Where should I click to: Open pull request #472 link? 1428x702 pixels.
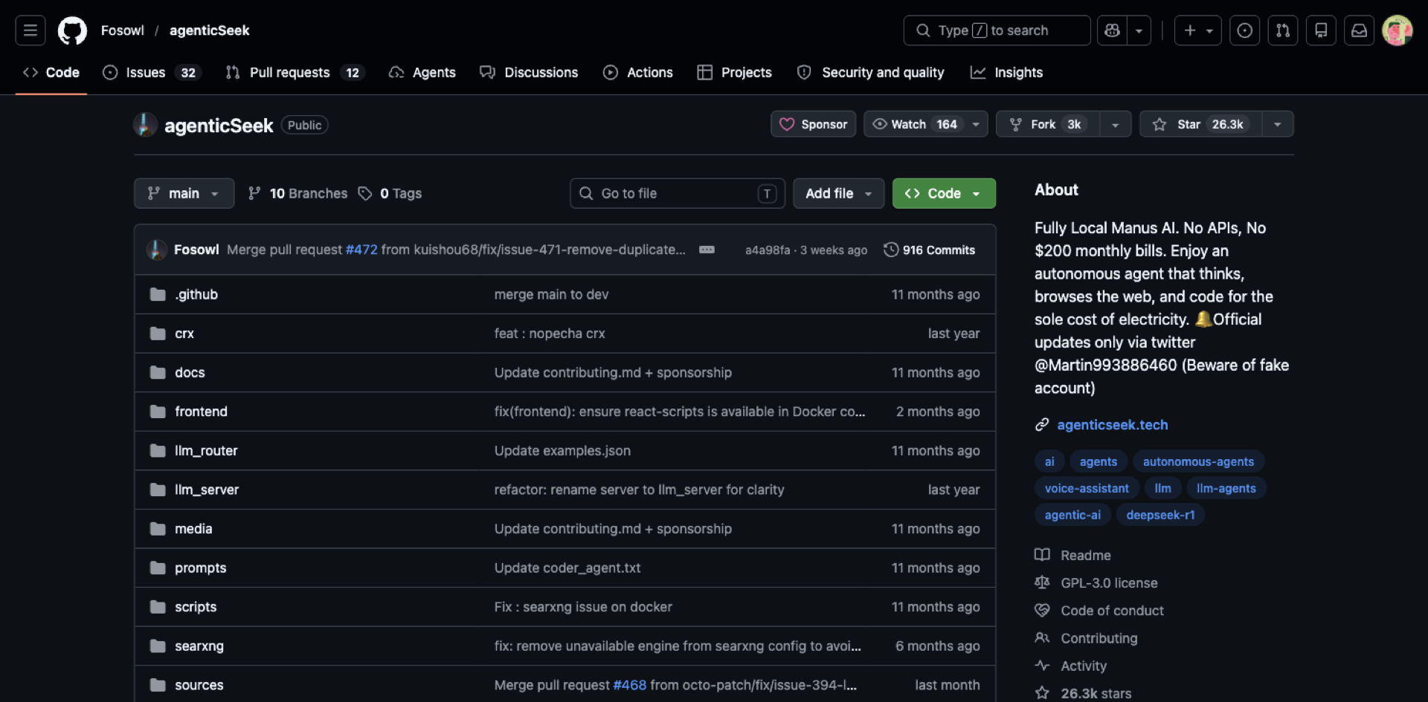pos(361,250)
